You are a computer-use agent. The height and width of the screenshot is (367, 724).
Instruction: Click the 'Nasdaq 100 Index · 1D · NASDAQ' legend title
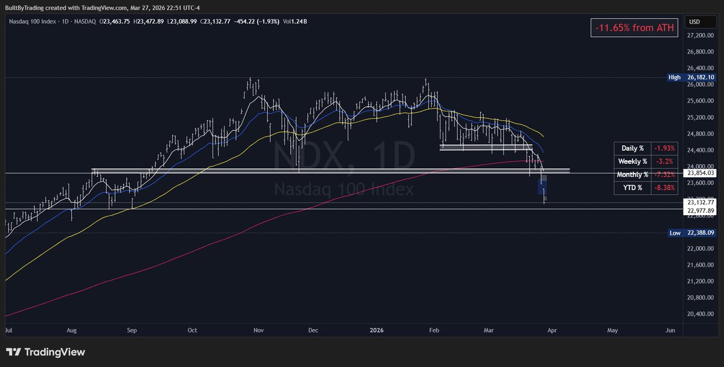[x=51, y=22]
